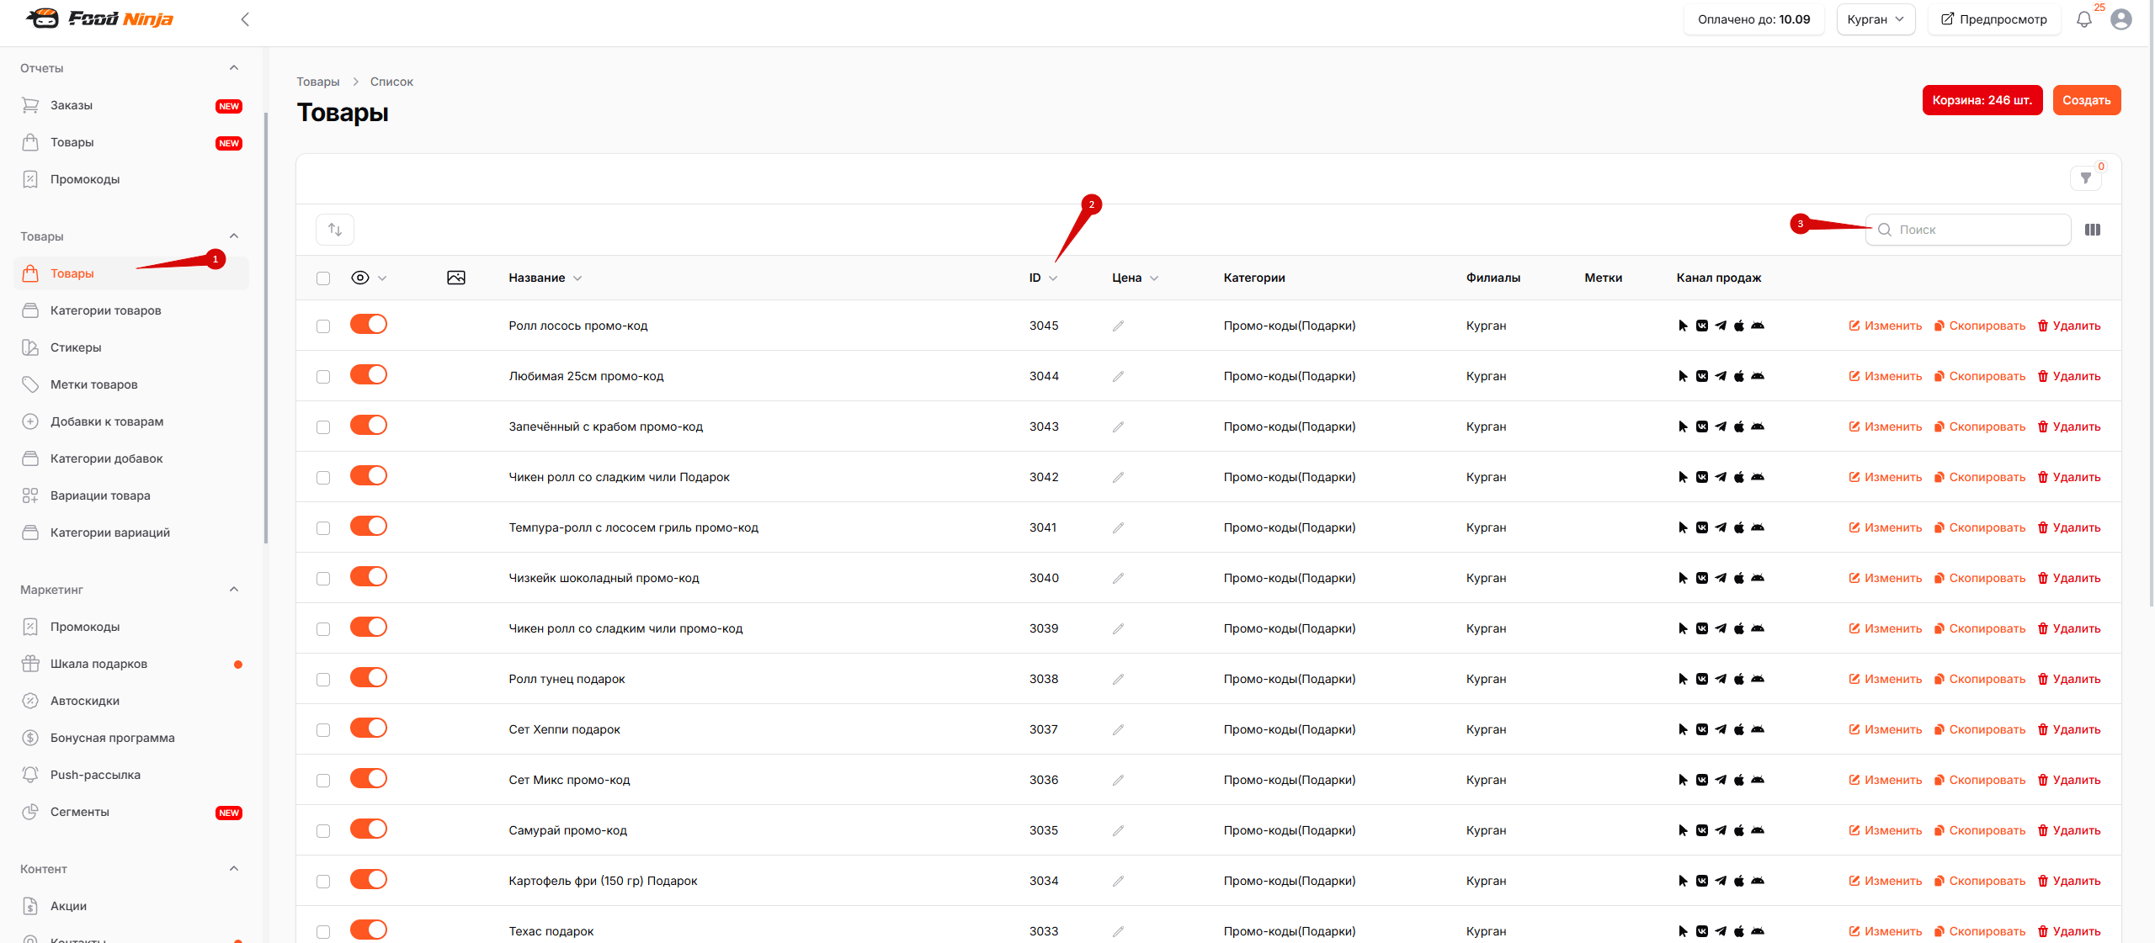This screenshot has height=943, width=2155.
Task: Open Бонусная программа in the sidebar
Action: pyautogui.click(x=131, y=738)
